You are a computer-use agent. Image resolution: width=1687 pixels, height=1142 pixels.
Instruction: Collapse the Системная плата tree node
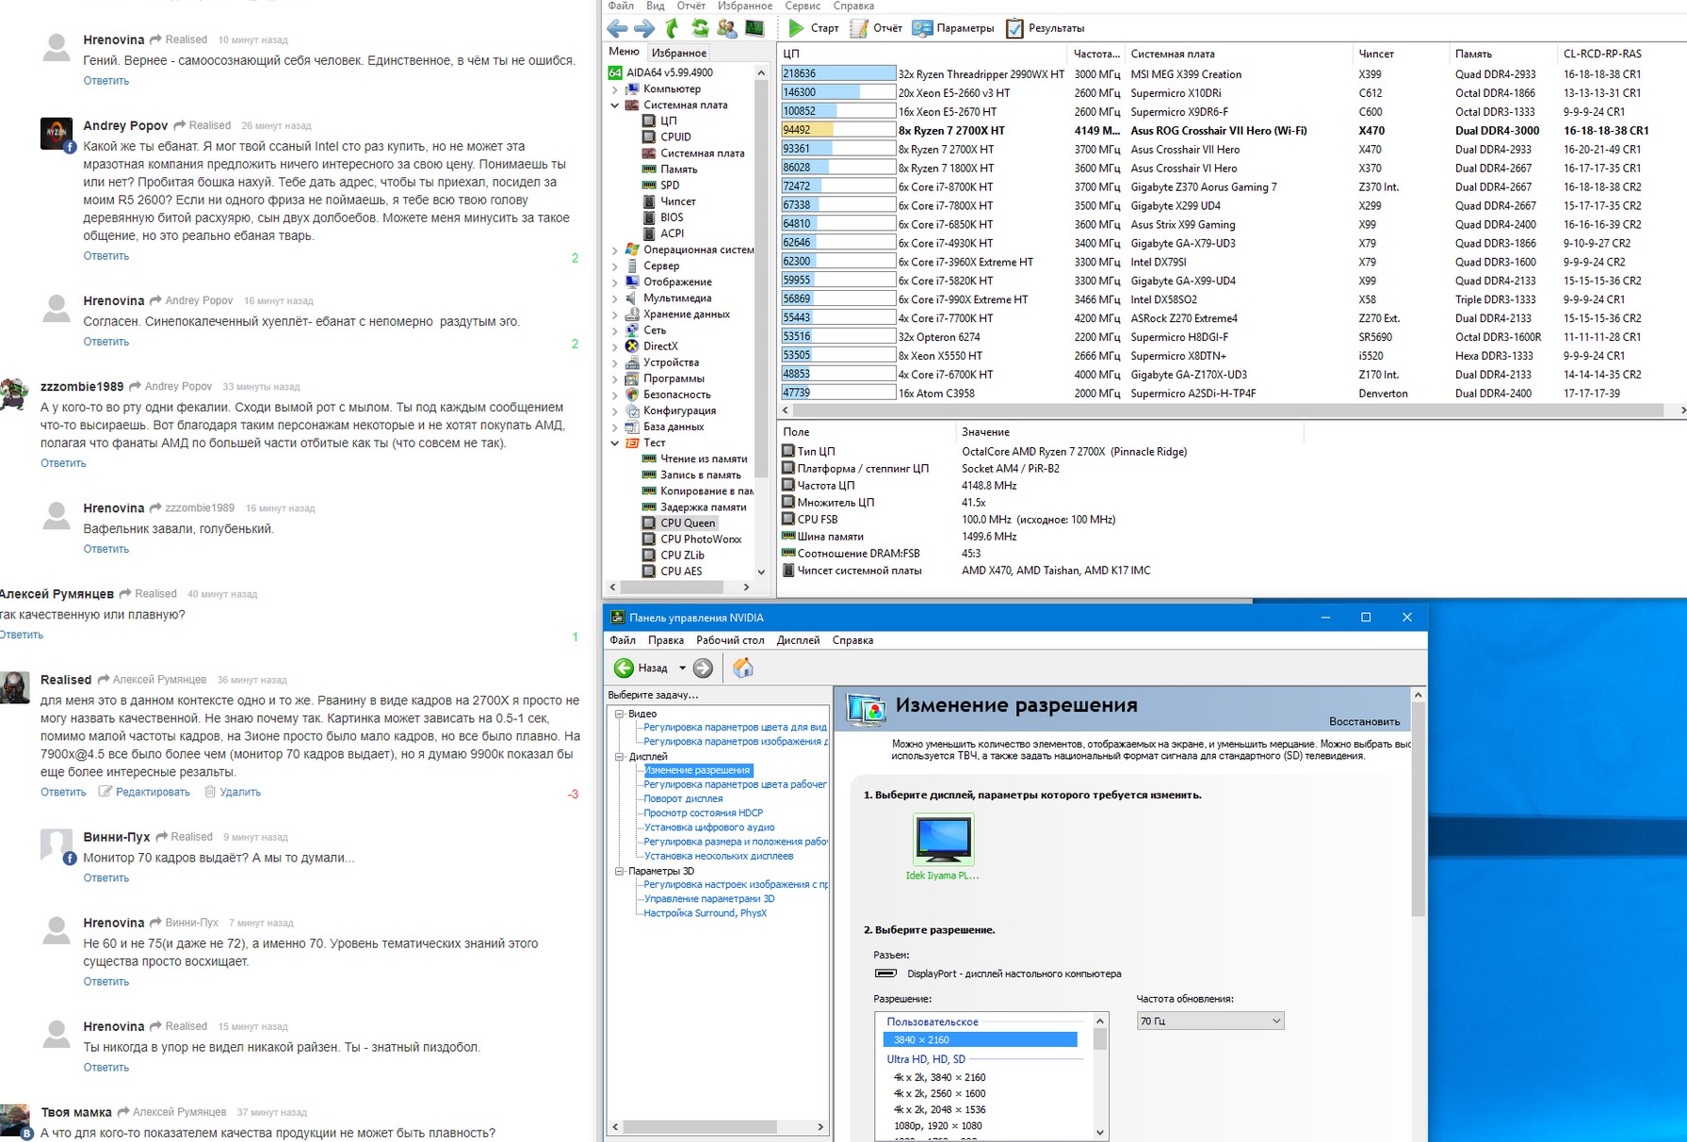click(x=615, y=105)
